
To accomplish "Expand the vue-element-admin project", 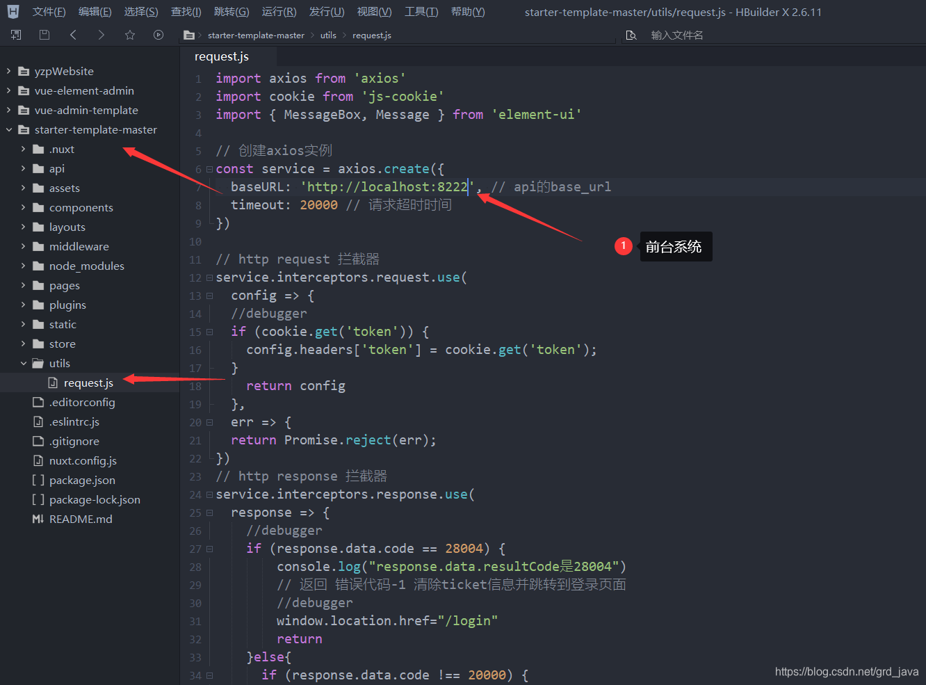I will (x=8, y=90).
